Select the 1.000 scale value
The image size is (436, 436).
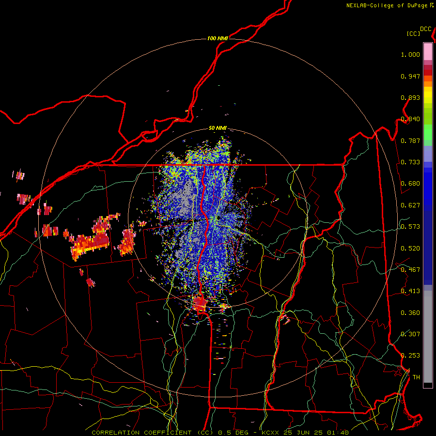pyautogui.click(x=410, y=54)
